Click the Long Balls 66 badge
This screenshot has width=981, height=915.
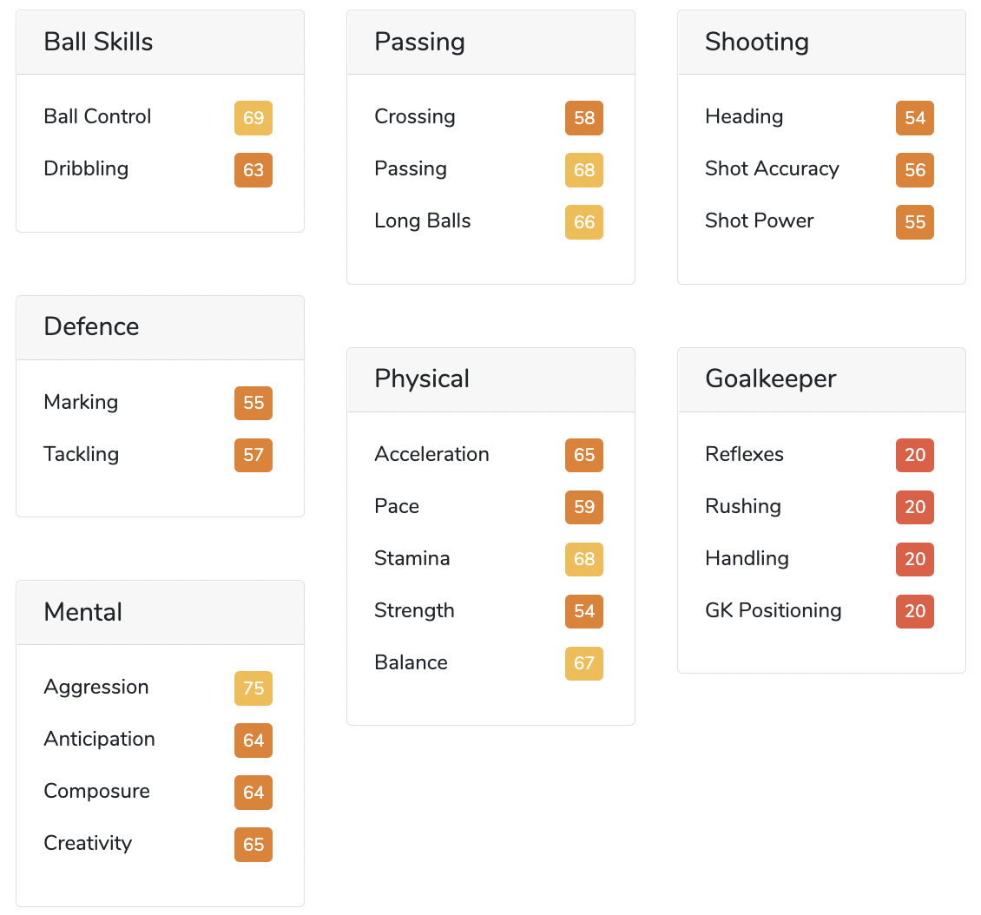click(583, 221)
